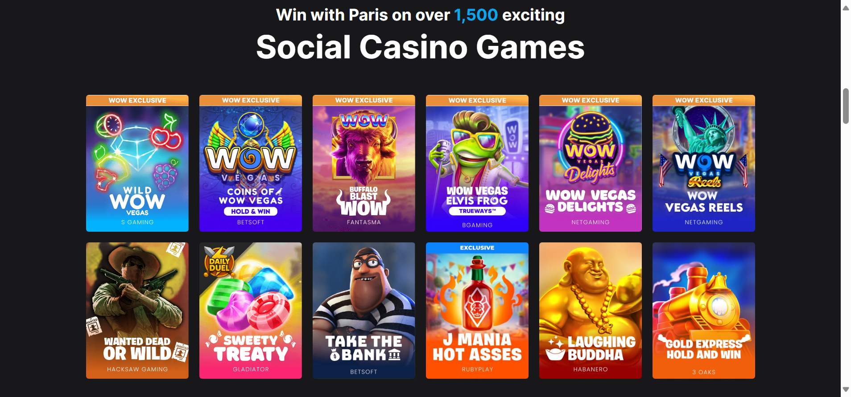The image size is (851, 397).
Task: Open the Sweety Treaty game tile
Action: (x=251, y=311)
